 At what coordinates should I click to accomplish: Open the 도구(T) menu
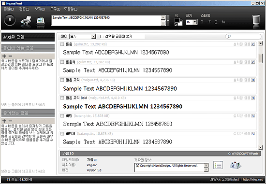55,9
